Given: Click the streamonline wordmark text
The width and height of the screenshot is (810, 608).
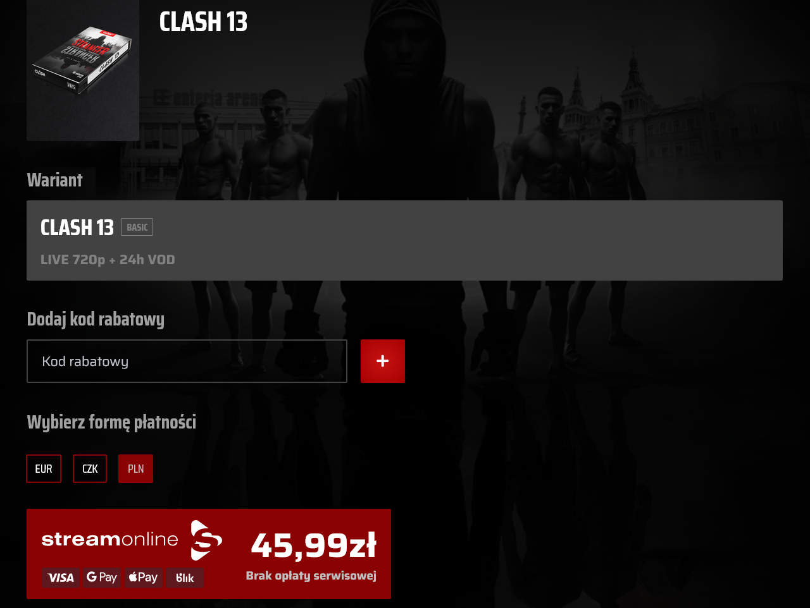Looking at the screenshot, I should [110, 539].
